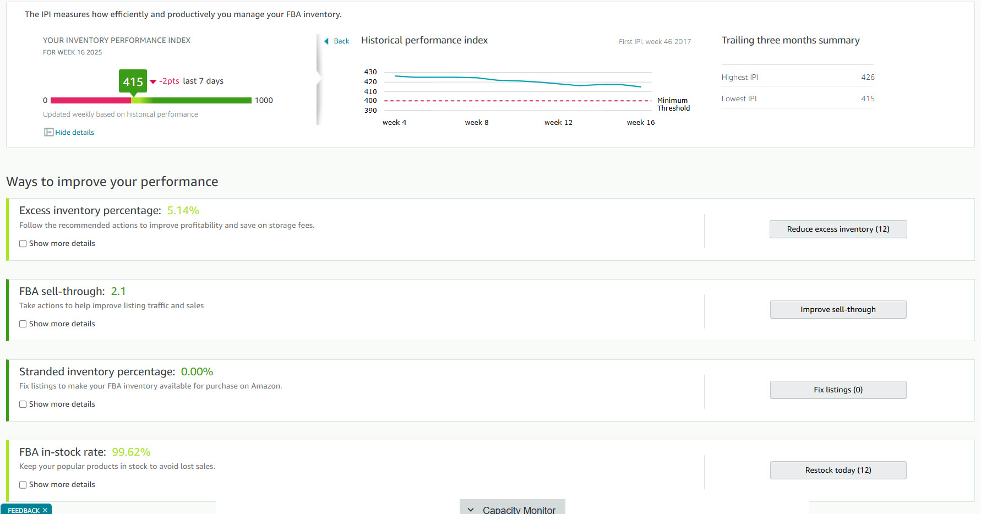
Task: Enable Show more details for FBA sell-through
Action: (x=23, y=324)
